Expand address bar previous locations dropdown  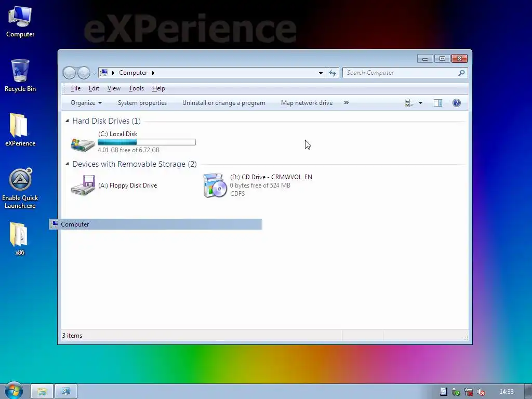click(321, 73)
